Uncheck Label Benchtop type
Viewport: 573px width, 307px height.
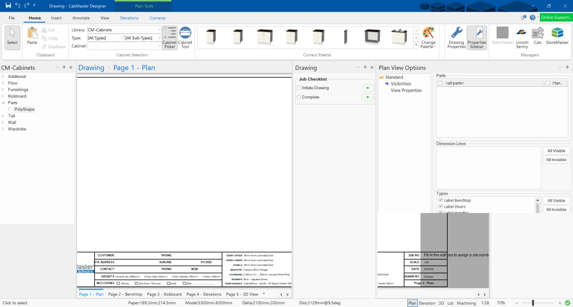(441, 200)
